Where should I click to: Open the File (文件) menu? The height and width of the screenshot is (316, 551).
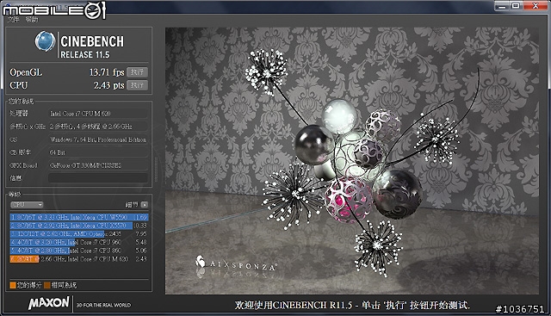14,20
